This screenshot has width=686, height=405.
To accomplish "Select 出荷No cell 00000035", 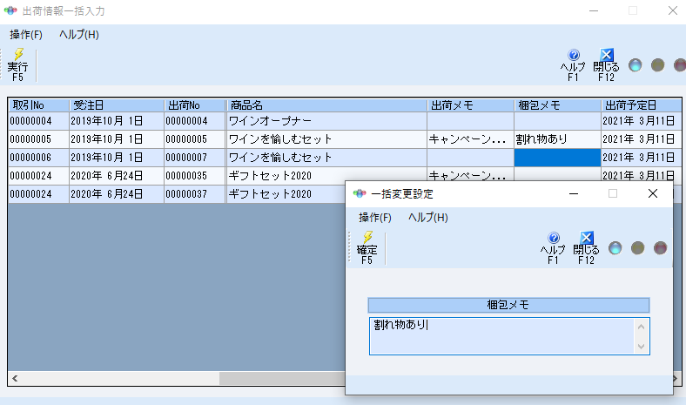I will click(195, 176).
